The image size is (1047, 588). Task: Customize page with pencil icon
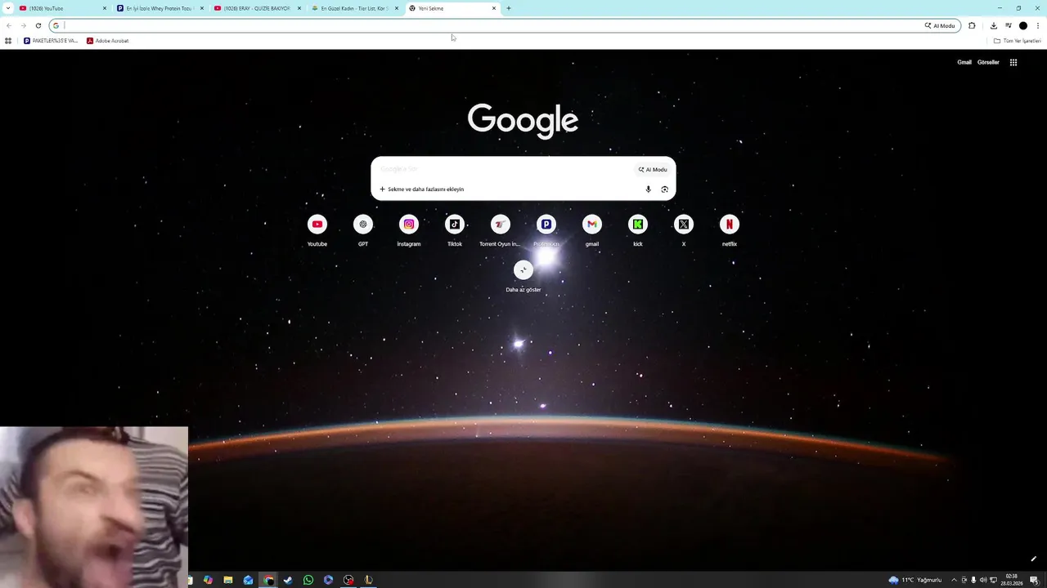click(1034, 559)
